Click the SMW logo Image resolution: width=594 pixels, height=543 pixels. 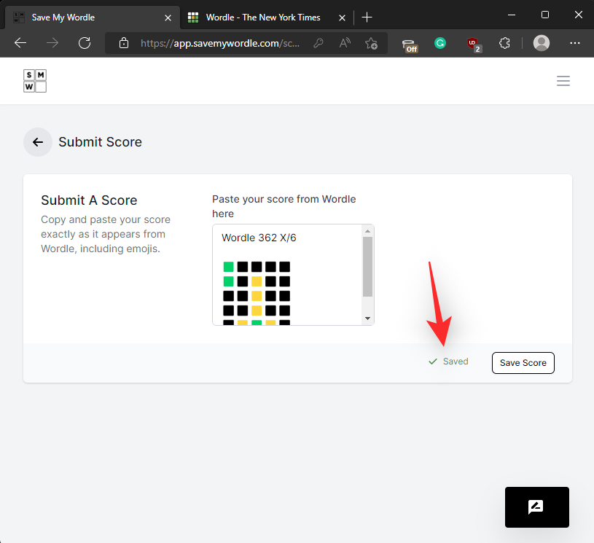coord(35,81)
